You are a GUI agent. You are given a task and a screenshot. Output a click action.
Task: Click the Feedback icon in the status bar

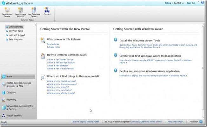(201, 122)
